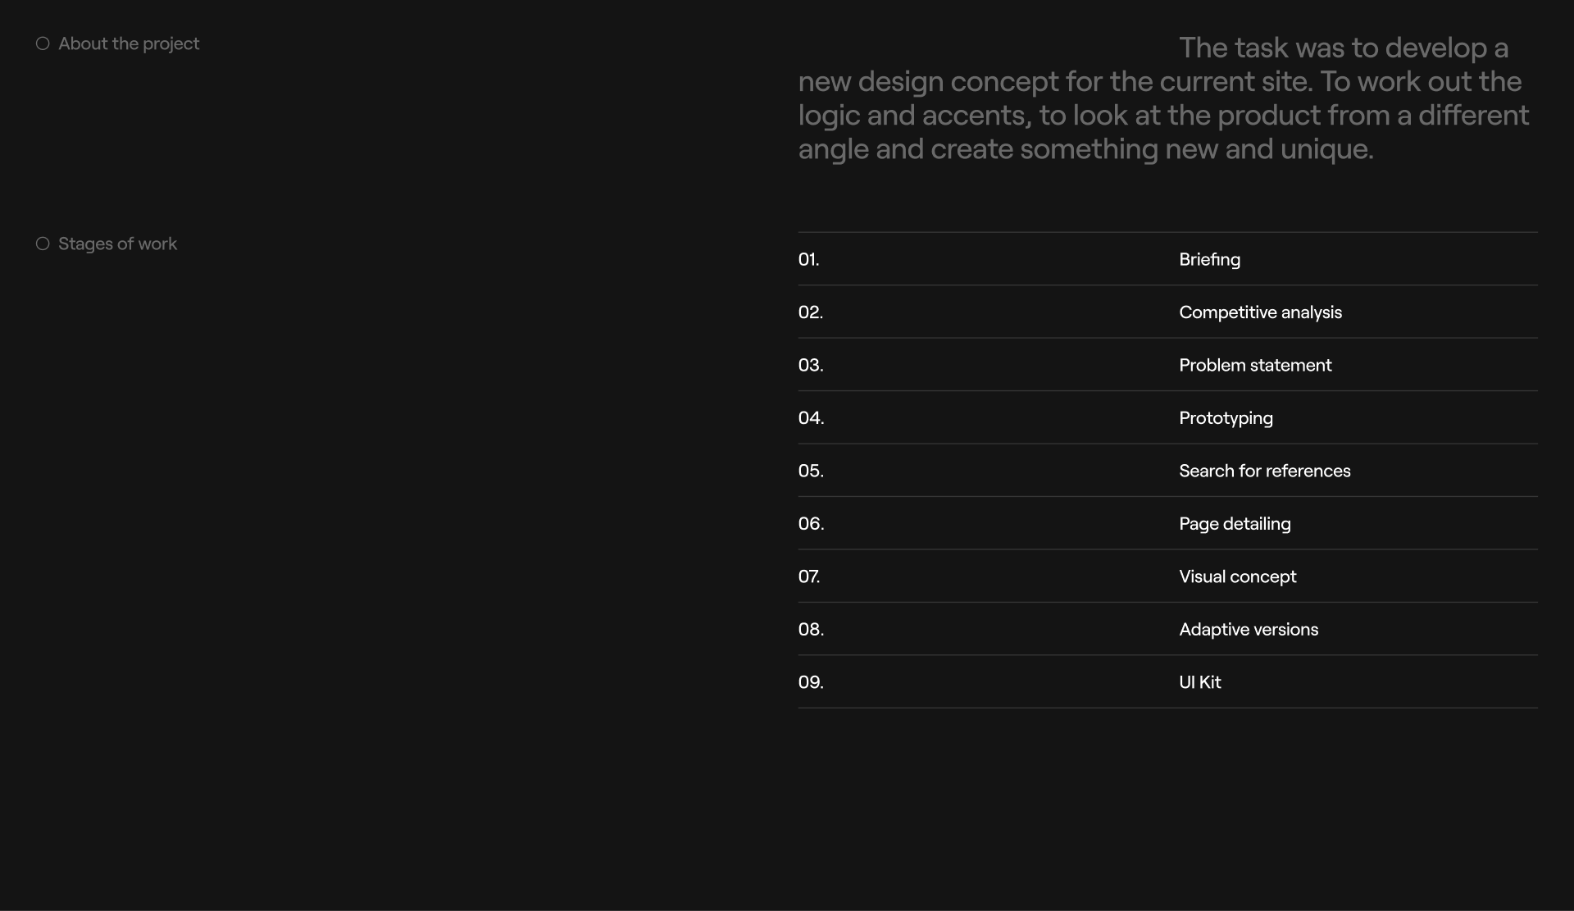The width and height of the screenshot is (1574, 911).
Task: Select the Prototyping stage text
Action: click(1226, 418)
